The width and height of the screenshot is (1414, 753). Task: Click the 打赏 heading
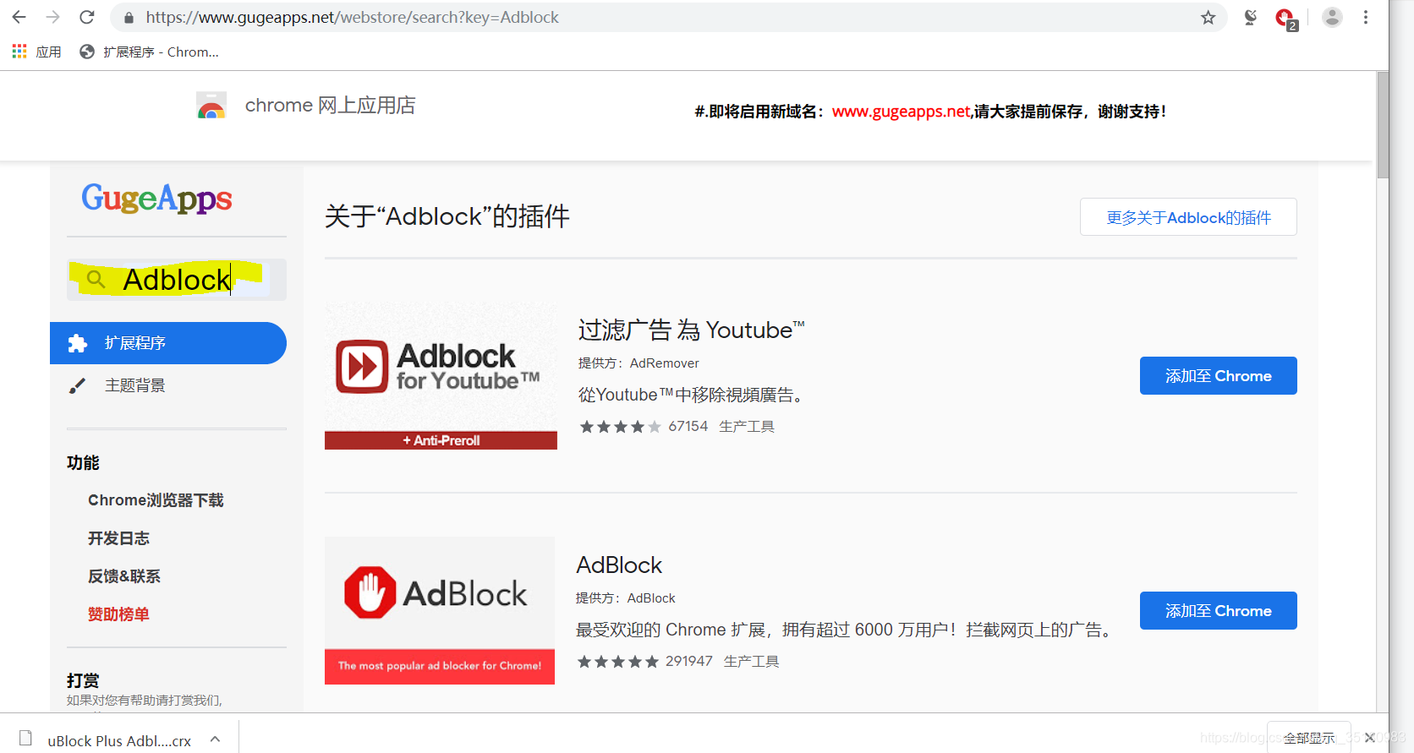coord(83,680)
